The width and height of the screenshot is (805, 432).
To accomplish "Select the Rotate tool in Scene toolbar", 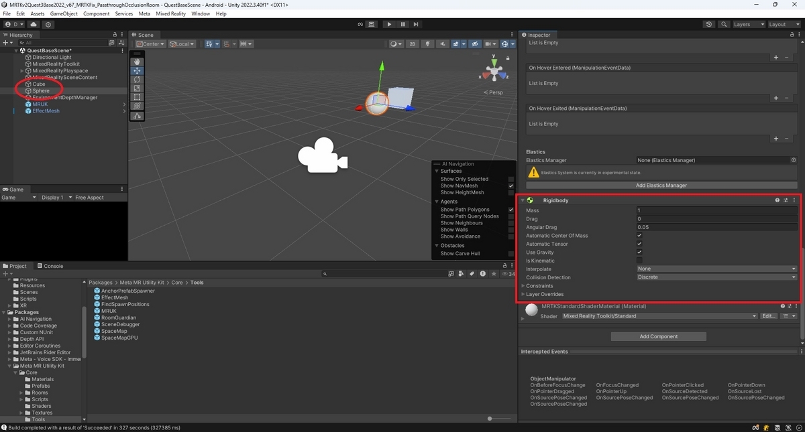I will point(137,80).
